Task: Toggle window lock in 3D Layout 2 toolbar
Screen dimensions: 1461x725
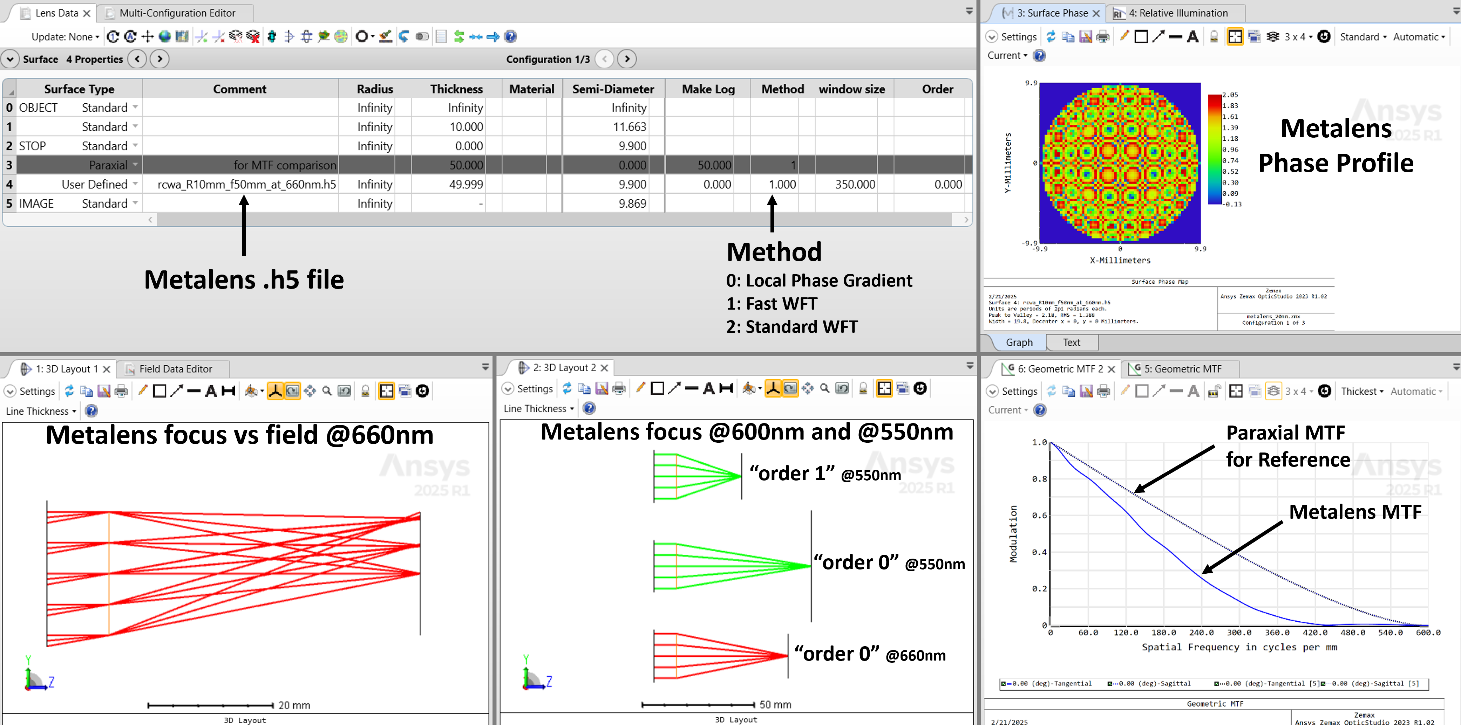Action: (x=863, y=388)
